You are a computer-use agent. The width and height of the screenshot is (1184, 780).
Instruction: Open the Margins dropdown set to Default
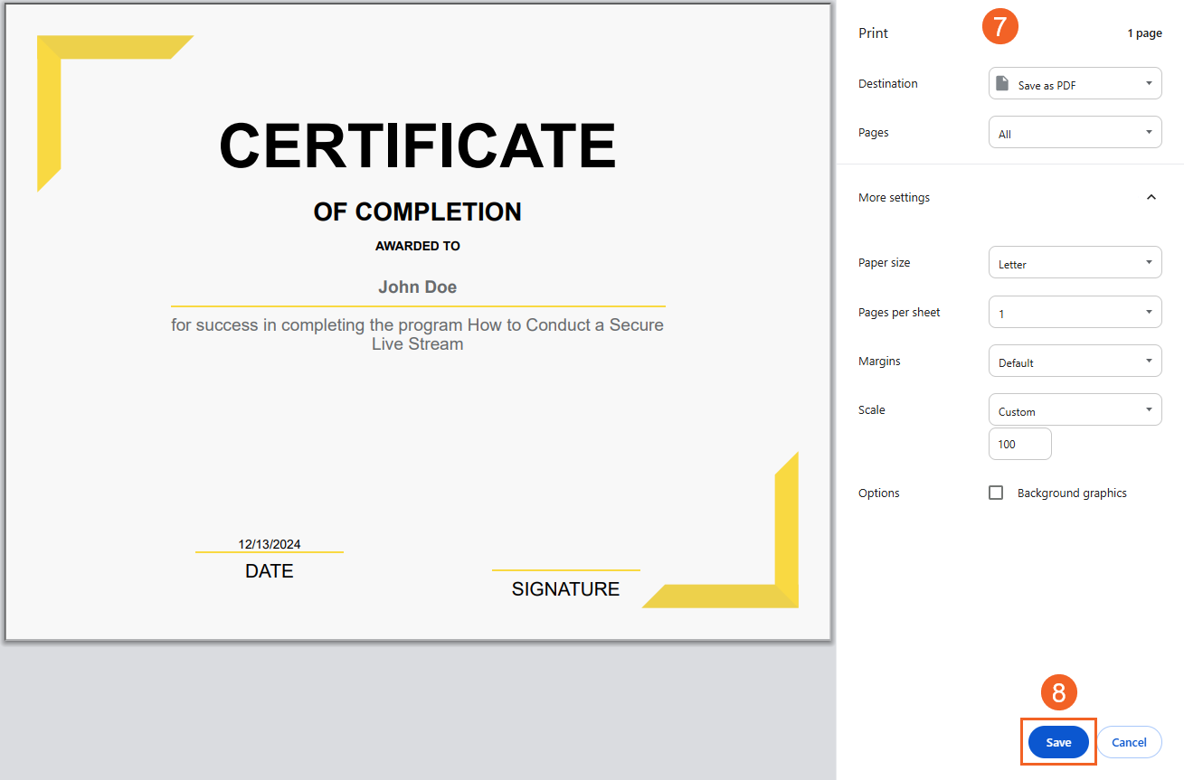(1075, 362)
